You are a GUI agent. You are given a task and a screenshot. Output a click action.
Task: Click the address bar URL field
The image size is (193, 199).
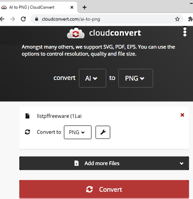[107, 19]
